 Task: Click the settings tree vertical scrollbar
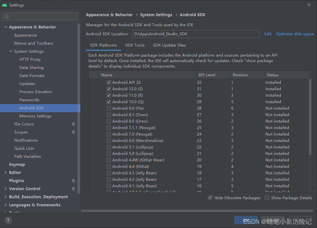(79, 108)
